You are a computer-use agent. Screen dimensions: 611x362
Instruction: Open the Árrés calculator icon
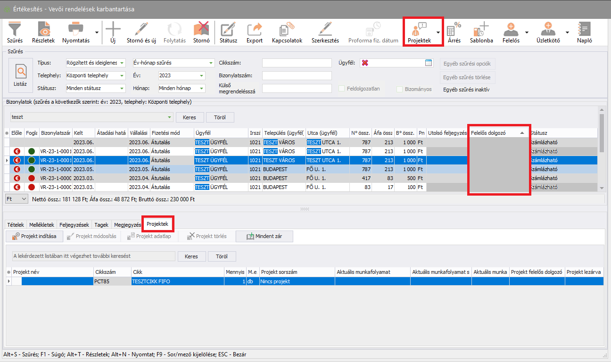[x=454, y=30]
